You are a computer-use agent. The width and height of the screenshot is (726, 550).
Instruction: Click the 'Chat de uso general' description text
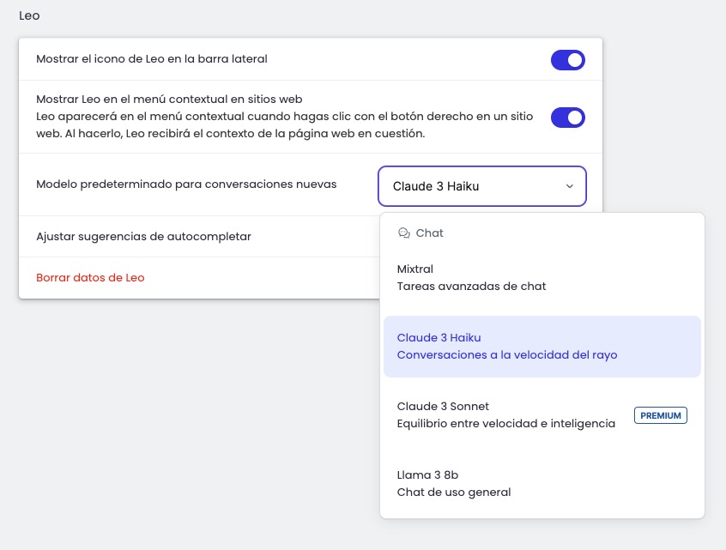pos(453,492)
